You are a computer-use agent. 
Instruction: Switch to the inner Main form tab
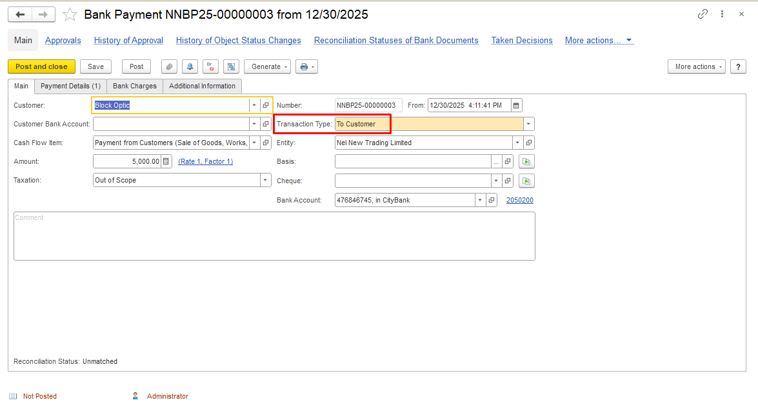pos(21,86)
